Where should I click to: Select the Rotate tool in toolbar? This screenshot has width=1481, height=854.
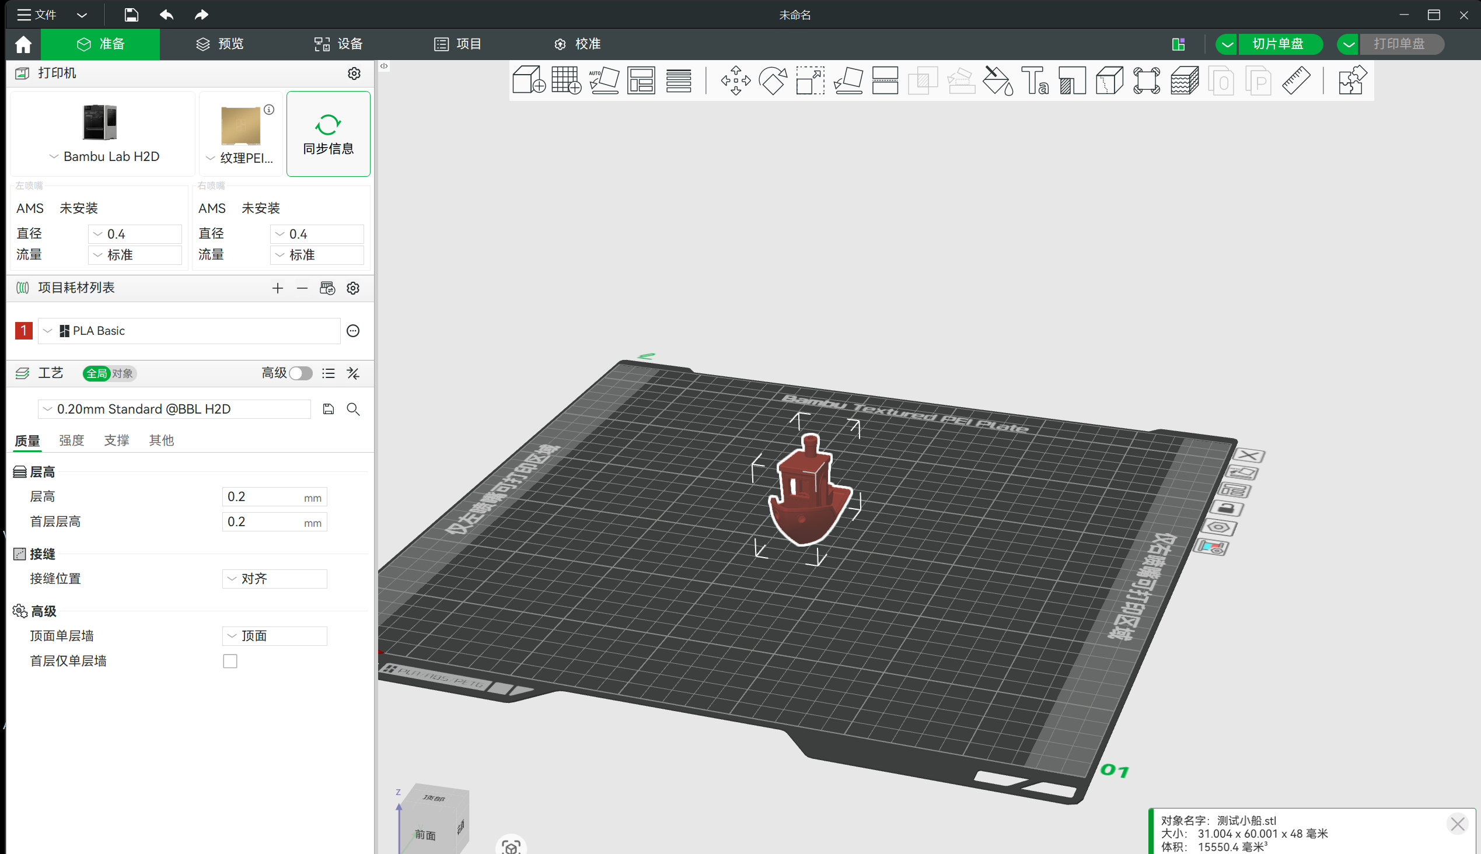(x=773, y=80)
